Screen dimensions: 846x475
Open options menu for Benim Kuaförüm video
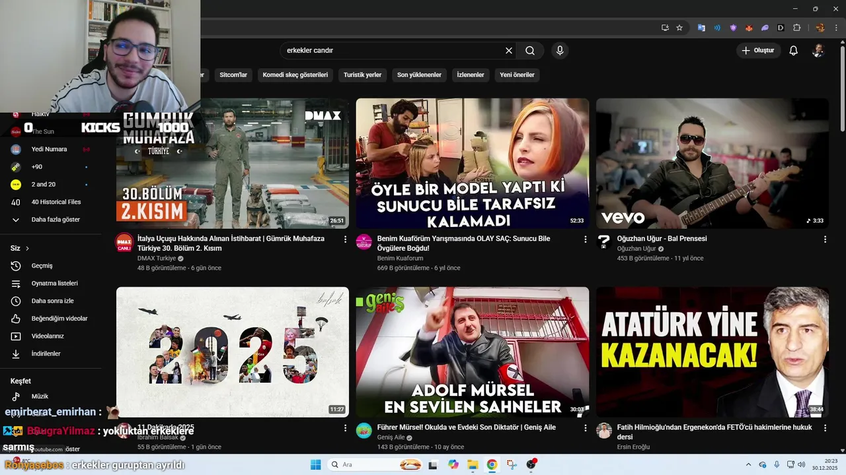[585, 239]
